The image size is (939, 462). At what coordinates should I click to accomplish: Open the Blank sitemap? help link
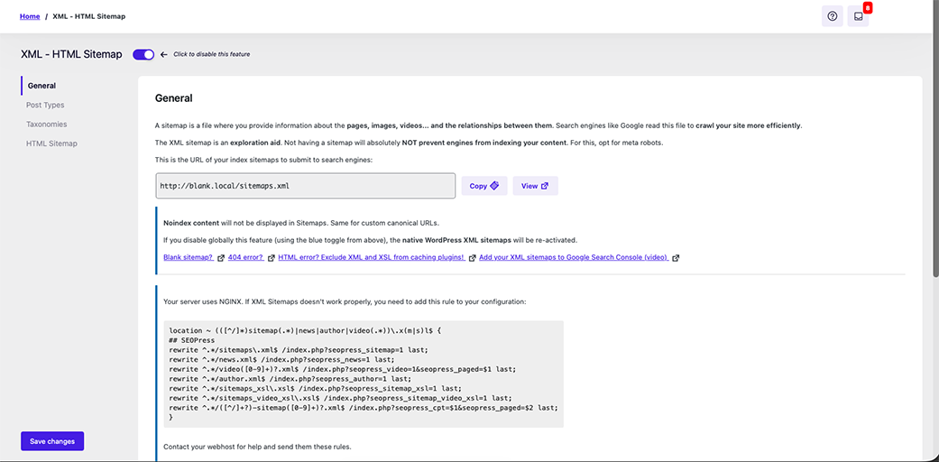(x=189, y=258)
